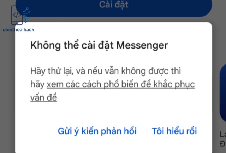Tap the partially visible "Đ" text at right

tap(223, 144)
